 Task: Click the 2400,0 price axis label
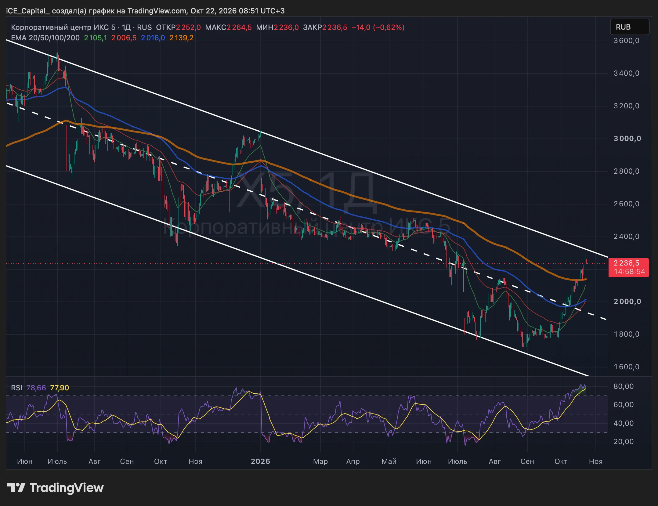pos(627,237)
